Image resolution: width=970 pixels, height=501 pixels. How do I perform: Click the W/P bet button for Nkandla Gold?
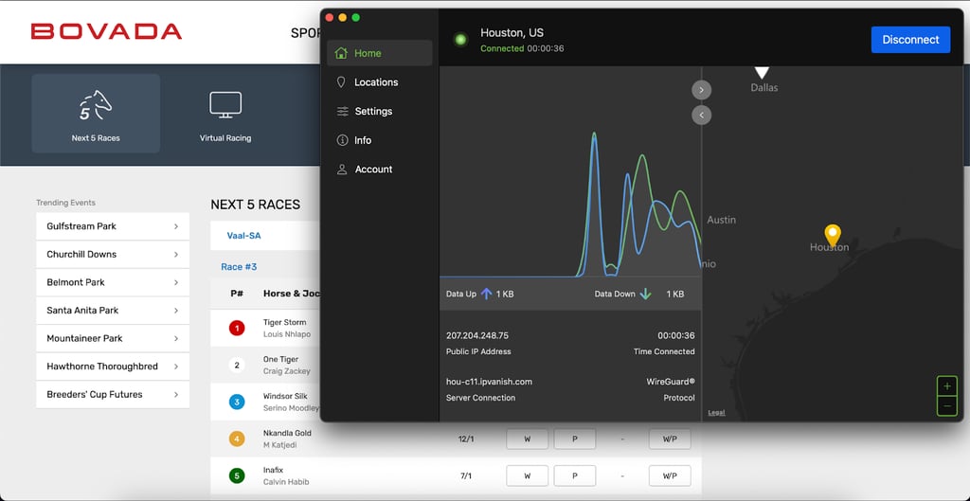coord(670,439)
